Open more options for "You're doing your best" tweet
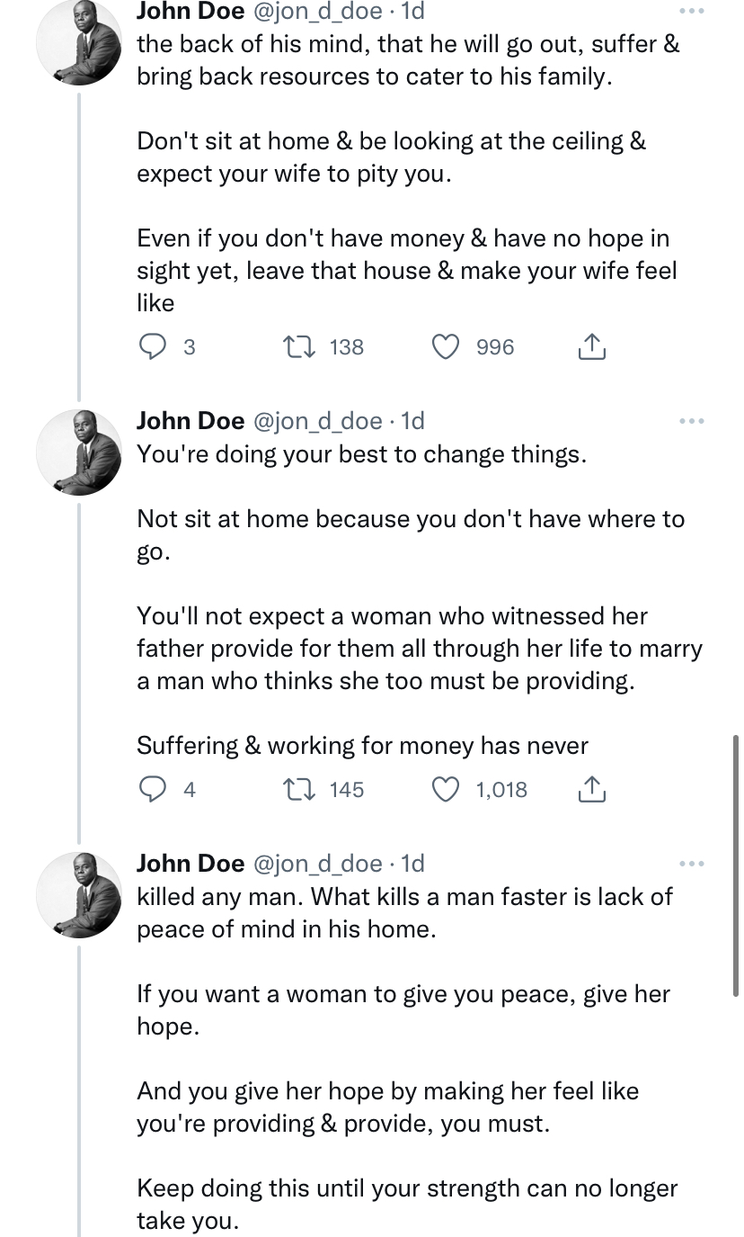Image resolution: width=744 pixels, height=1237 pixels. click(690, 420)
